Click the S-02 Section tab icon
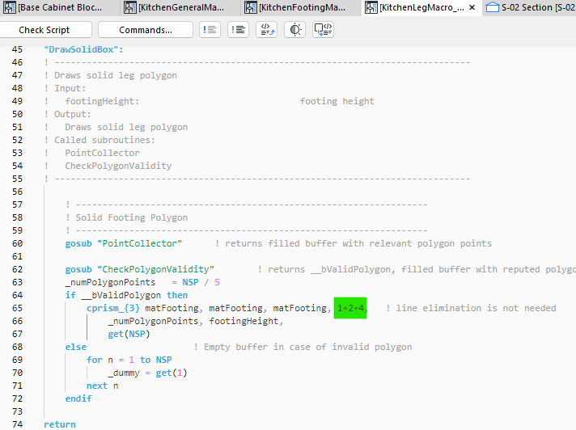Image resolution: width=576 pixels, height=430 pixels. pos(492,7)
